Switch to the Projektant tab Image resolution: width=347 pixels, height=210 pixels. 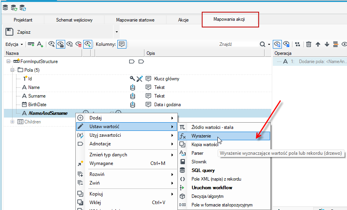(23, 20)
